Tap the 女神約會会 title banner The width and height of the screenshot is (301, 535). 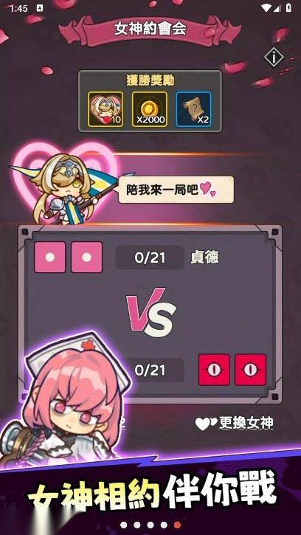click(150, 30)
